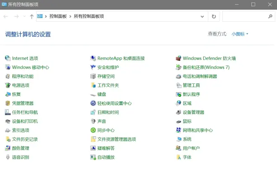
Task: Click the Windows Defender 防火墙 icon
Action: tap(178, 58)
